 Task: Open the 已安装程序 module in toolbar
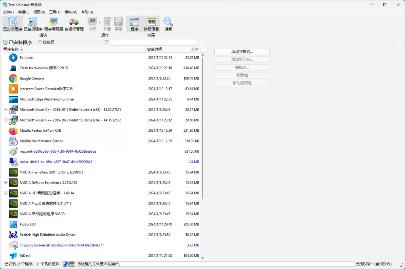click(x=12, y=24)
